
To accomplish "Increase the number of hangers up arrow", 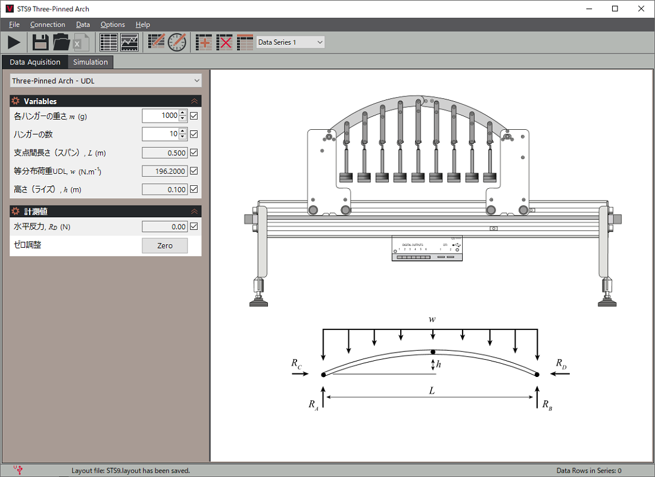I will (x=183, y=131).
